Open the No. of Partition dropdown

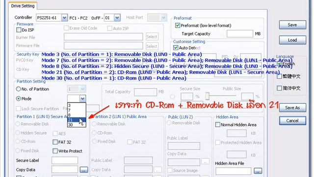(x=82, y=89)
